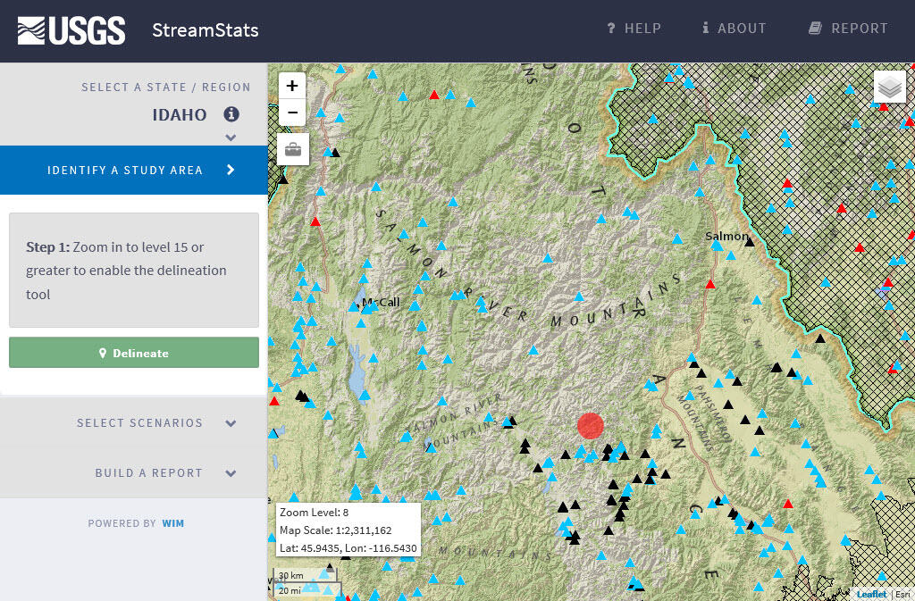Click the zoom in plus control
This screenshot has height=601, width=915.
pyautogui.click(x=291, y=86)
